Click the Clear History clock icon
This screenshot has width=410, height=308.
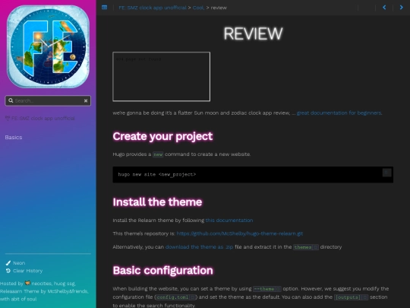click(8, 271)
